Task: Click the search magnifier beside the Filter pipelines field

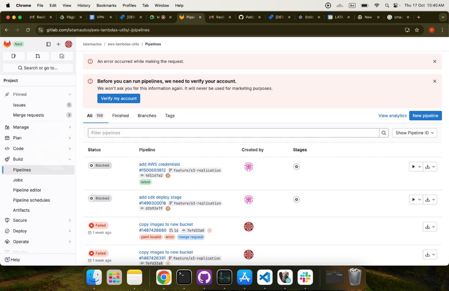Action: pyautogui.click(x=384, y=133)
